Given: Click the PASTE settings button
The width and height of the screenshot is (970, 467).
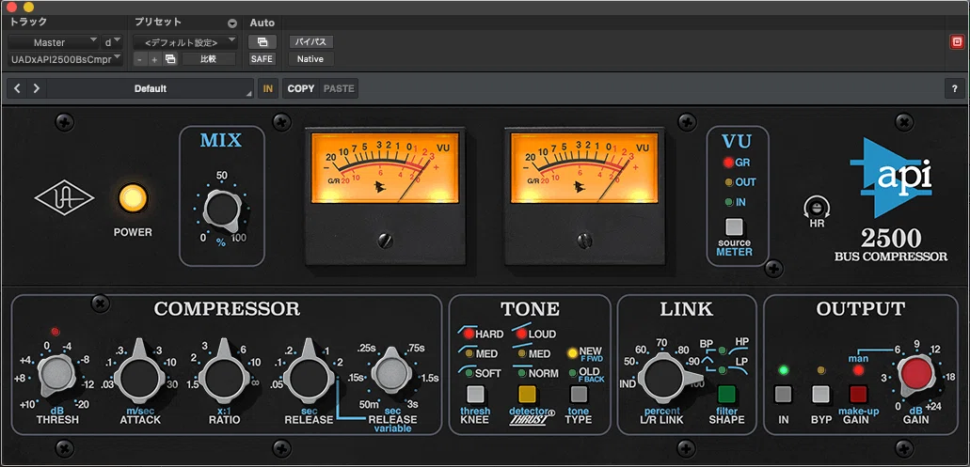Looking at the screenshot, I should (339, 88).
